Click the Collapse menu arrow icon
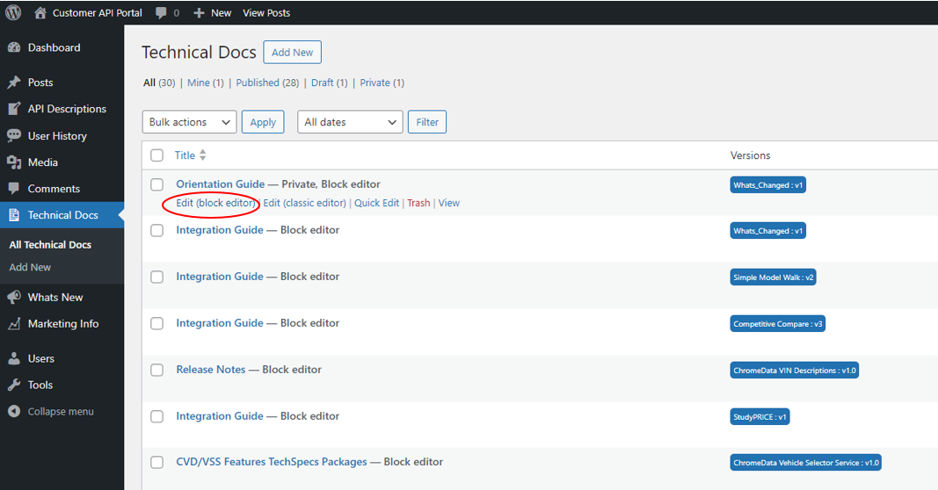The width and height of the screenshot is (938, 490). point(14,412)
